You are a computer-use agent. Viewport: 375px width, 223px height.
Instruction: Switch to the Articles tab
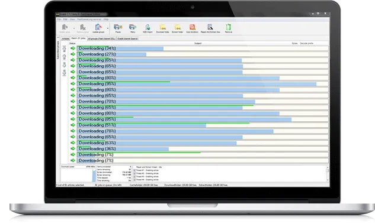tap(66, 38)
